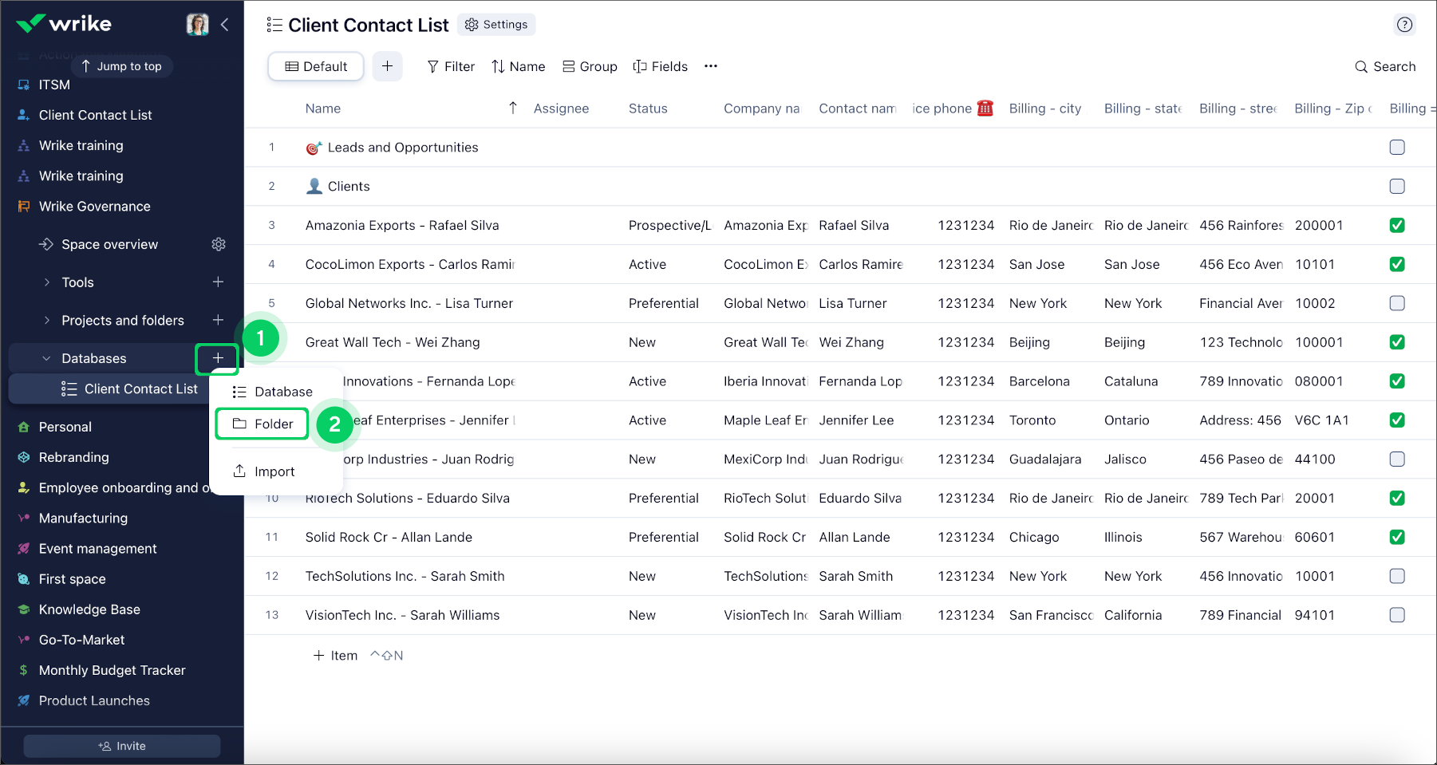Click the Invite button at the sidebar bottom
The height and width of the screenshot is (765, 1437).
tap(121, 745)
